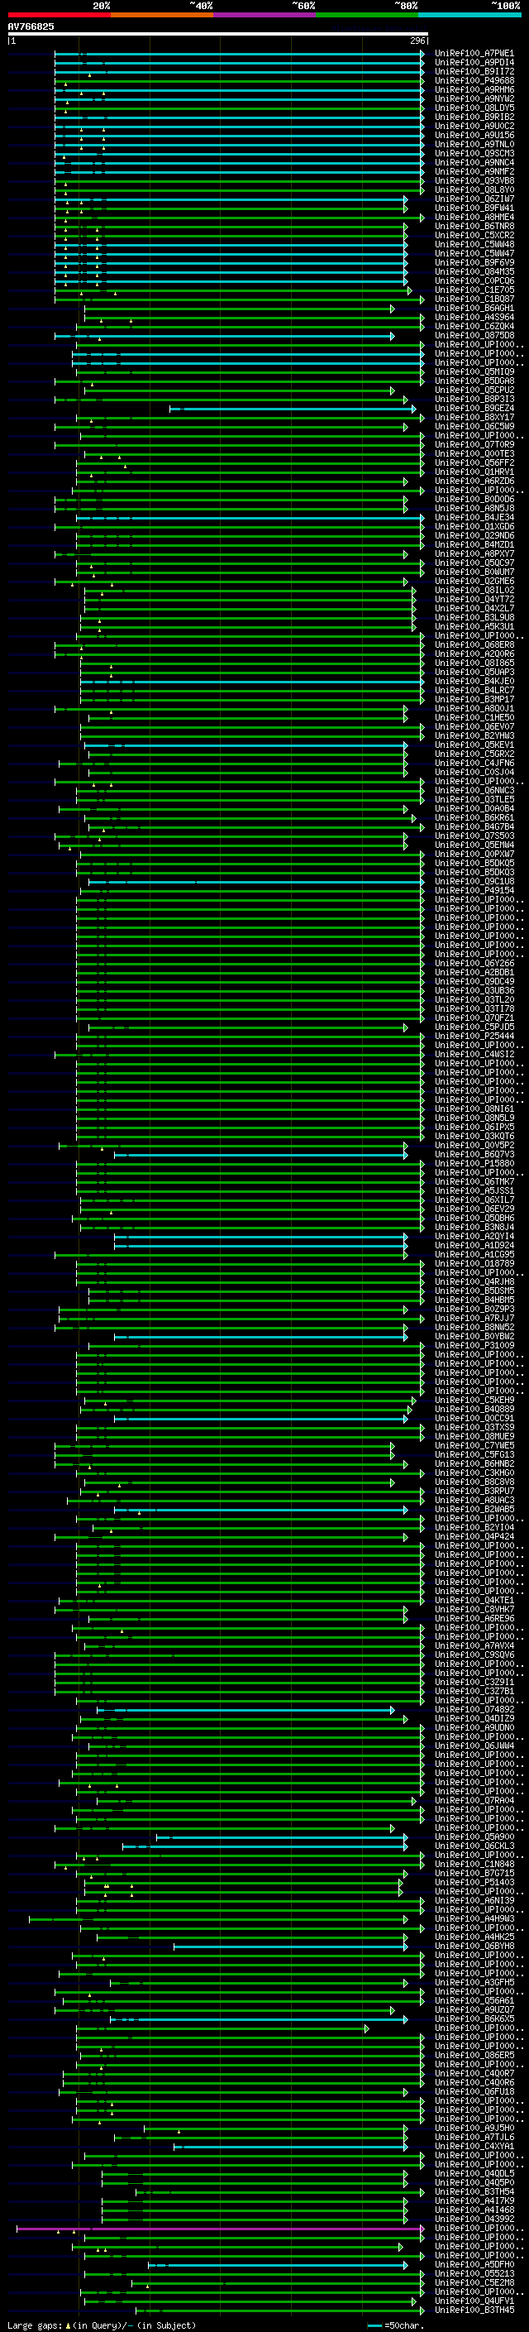The image size is (529, 2332).
Task: Open hit UniRef100_A7PWE1
Action: coord(474,54)
